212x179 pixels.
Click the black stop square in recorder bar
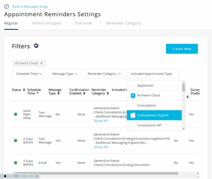pyautogui.click(x=5, y=176)
